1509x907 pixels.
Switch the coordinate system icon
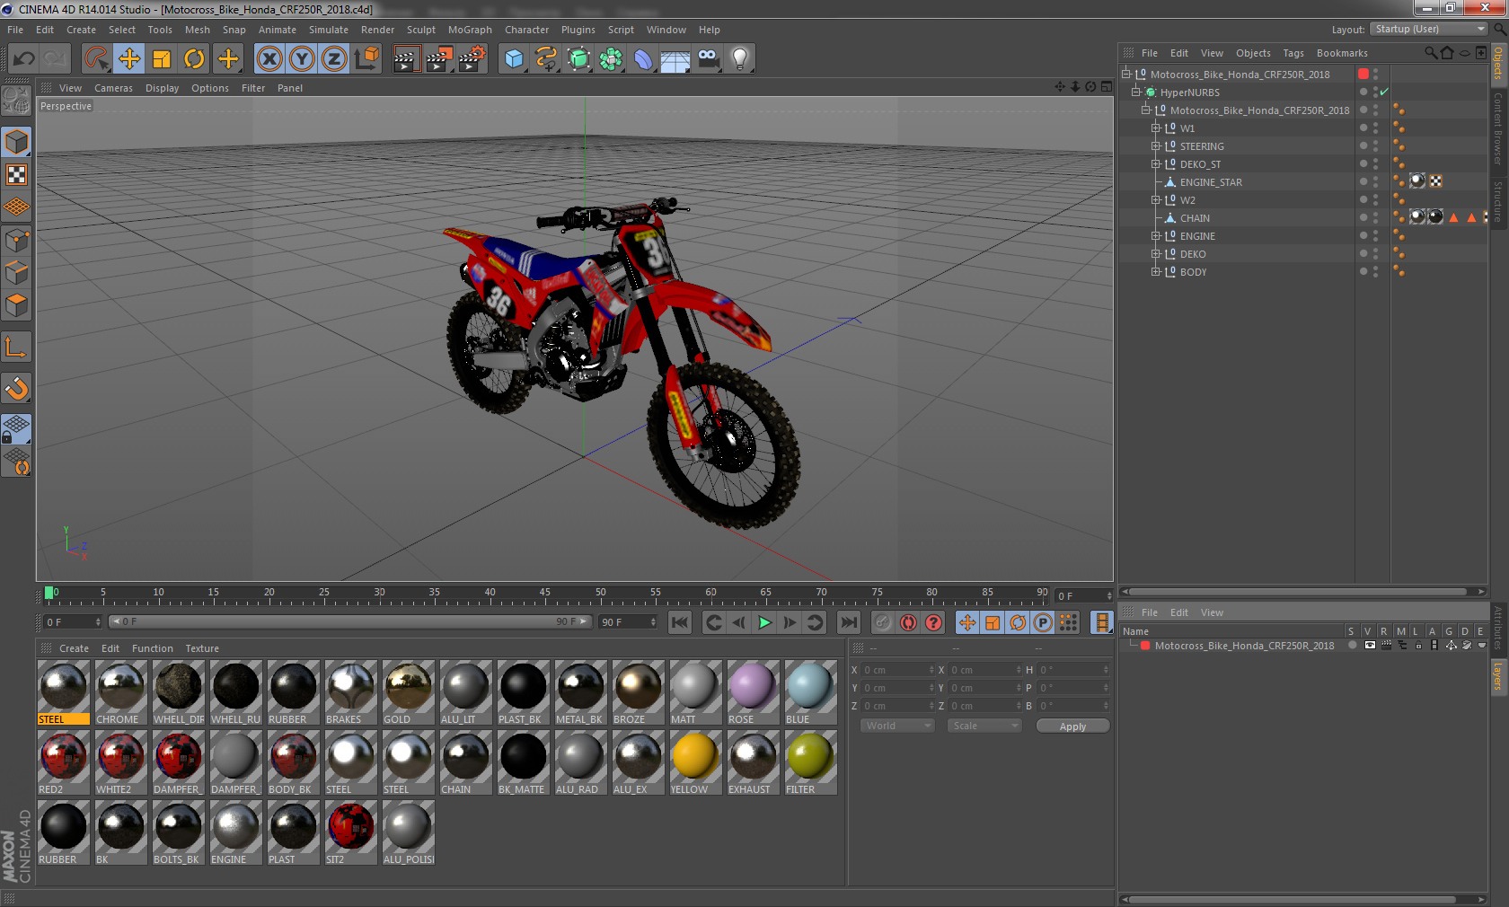pyautogui.click(x=366, y=59)
